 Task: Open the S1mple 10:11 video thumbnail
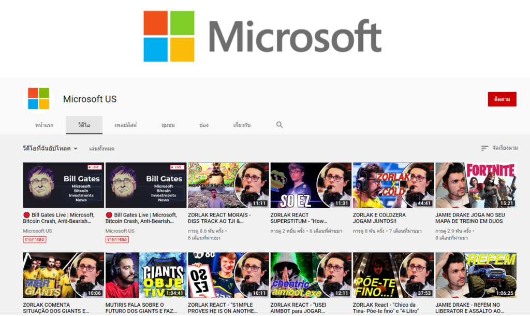click(x=228, y=275)
